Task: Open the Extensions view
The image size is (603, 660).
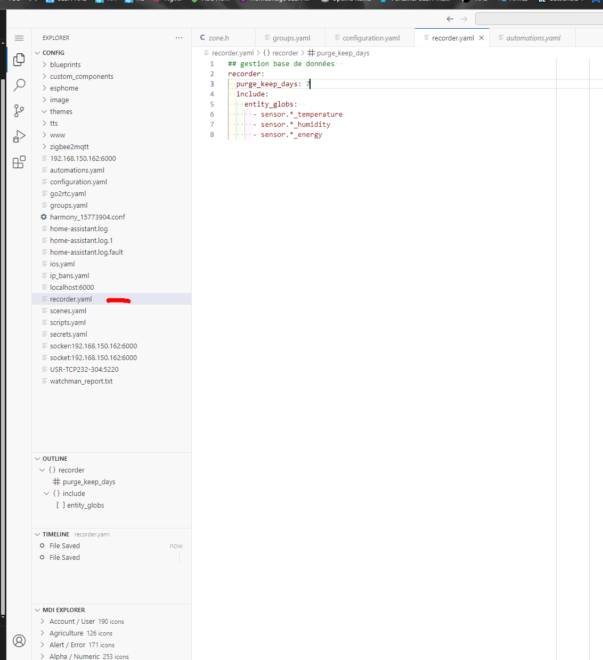Action: pyautogui.click(x=19, y=162)
